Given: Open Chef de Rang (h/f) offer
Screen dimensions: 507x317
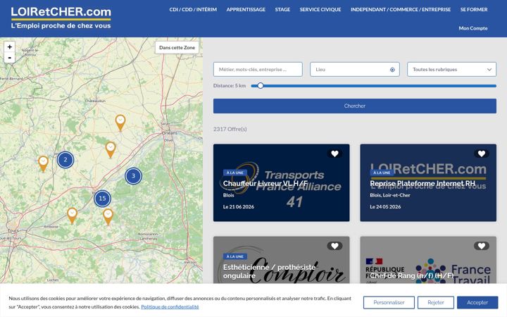Looking at the screenshot, I should tap(412, 275).
